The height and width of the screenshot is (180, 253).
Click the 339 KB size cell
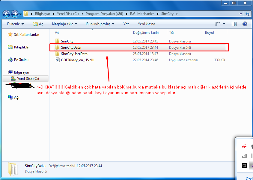tap(219, 60)
